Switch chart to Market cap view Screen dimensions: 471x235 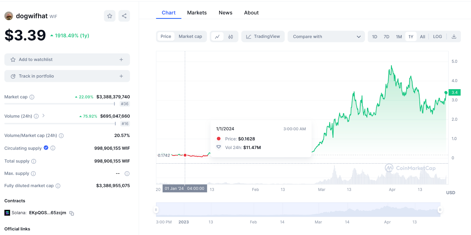point(190,37)
